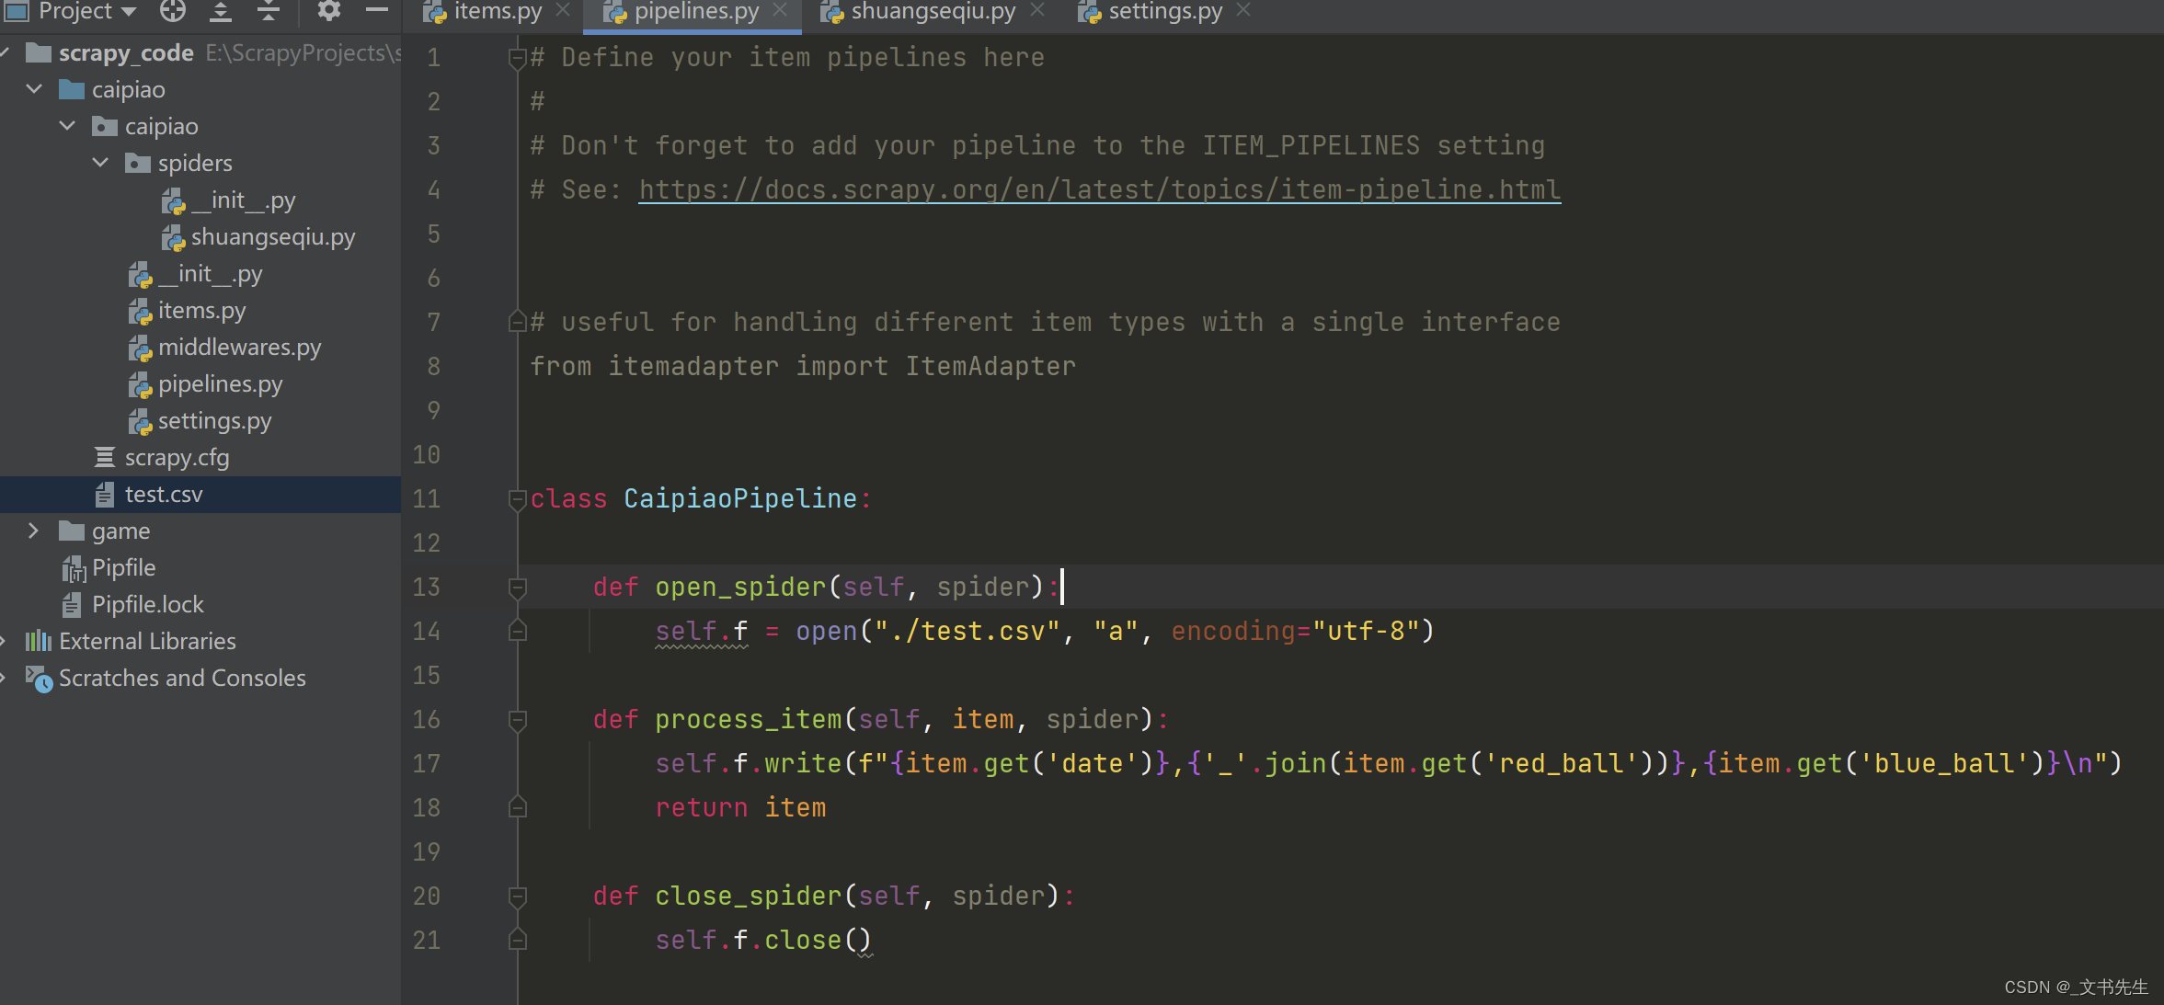Click self.f.close() on line 21
Screen dimensions: 2164x1005
pos(763,940)
